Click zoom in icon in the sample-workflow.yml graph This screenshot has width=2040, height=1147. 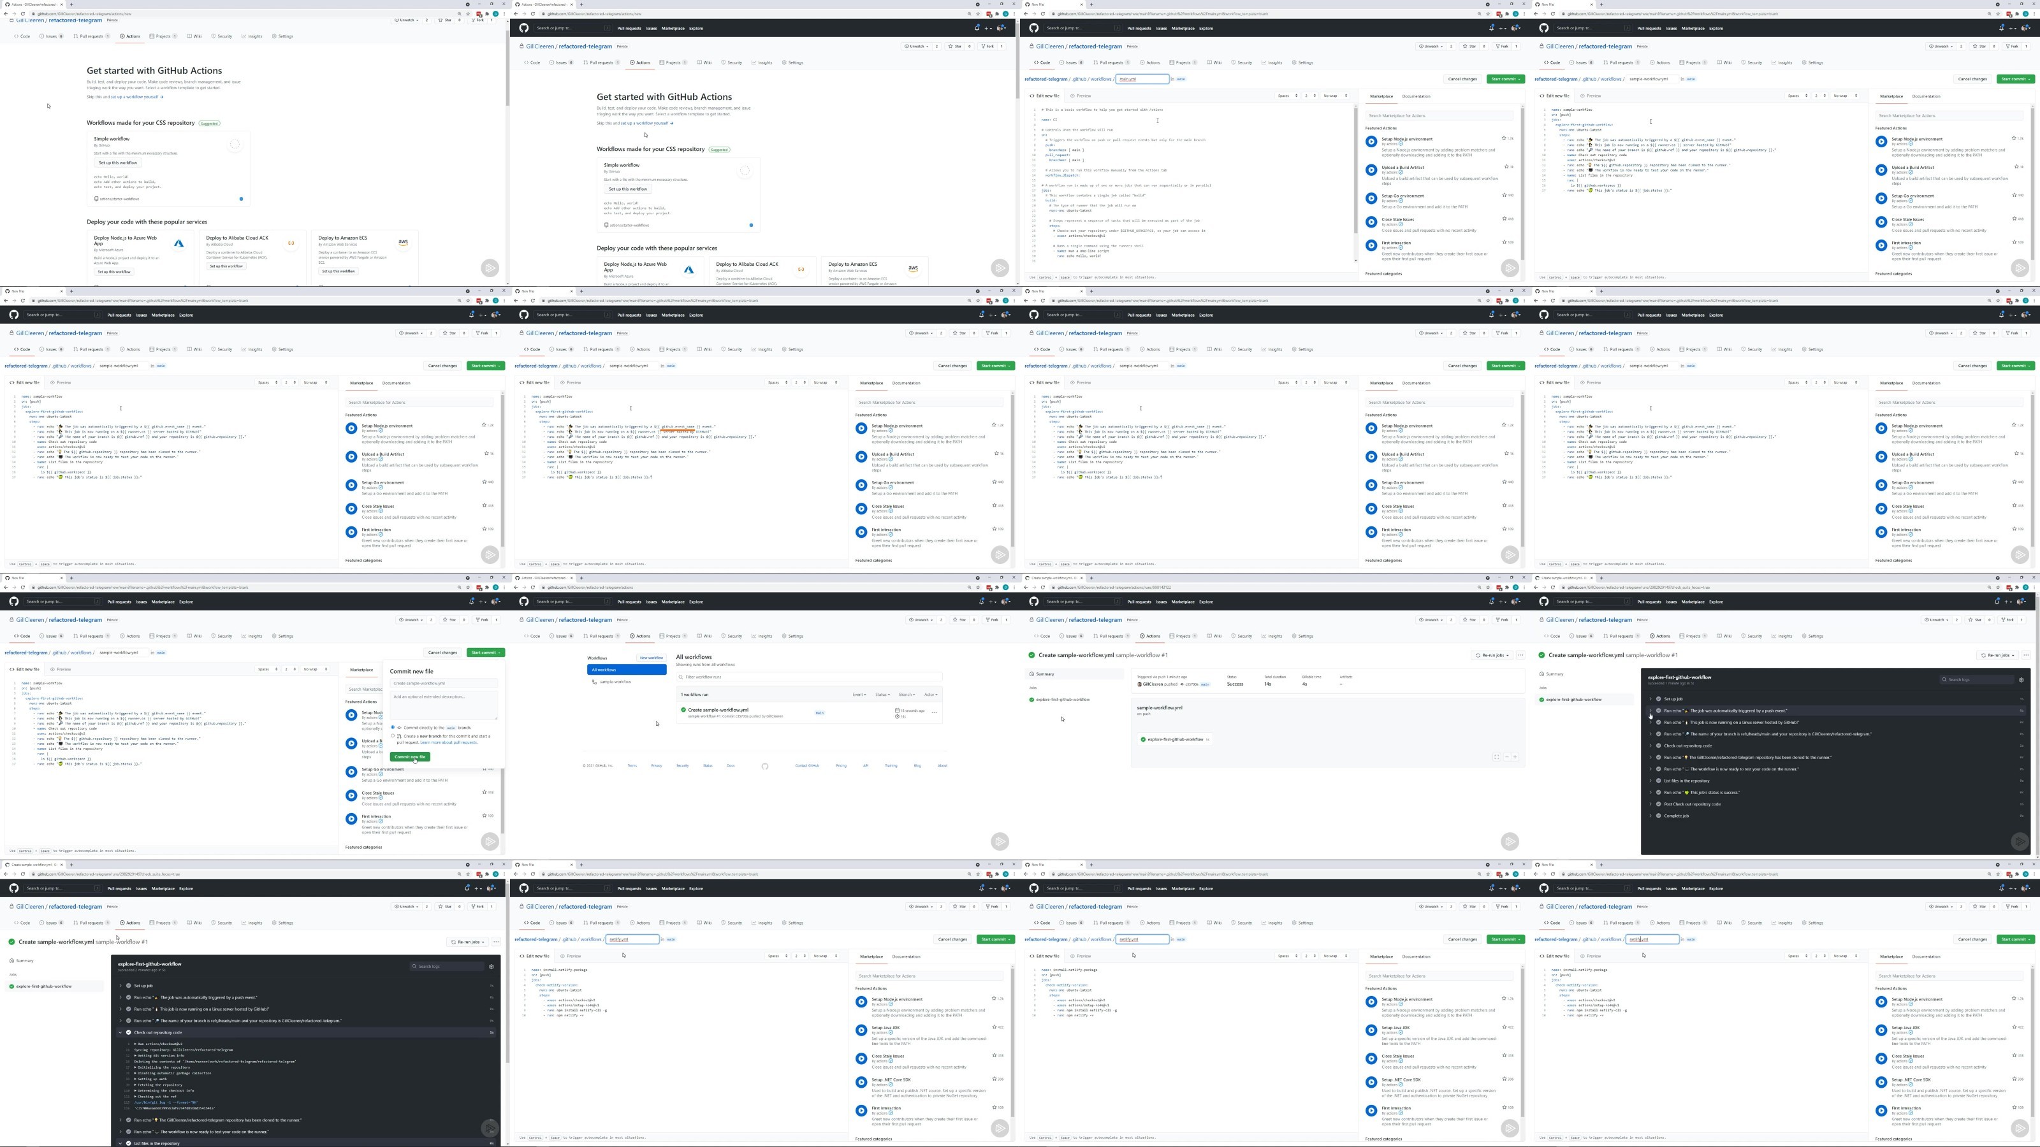[1514, 757]
